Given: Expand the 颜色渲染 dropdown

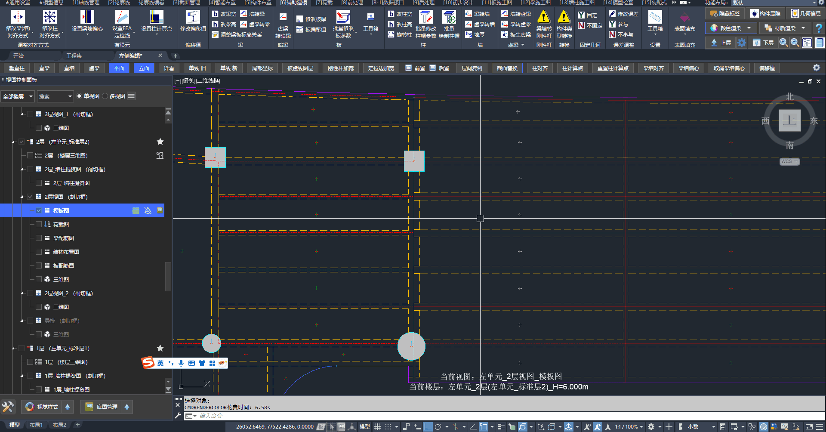Looking at the screenshot, I should click(x=749, y=28).
